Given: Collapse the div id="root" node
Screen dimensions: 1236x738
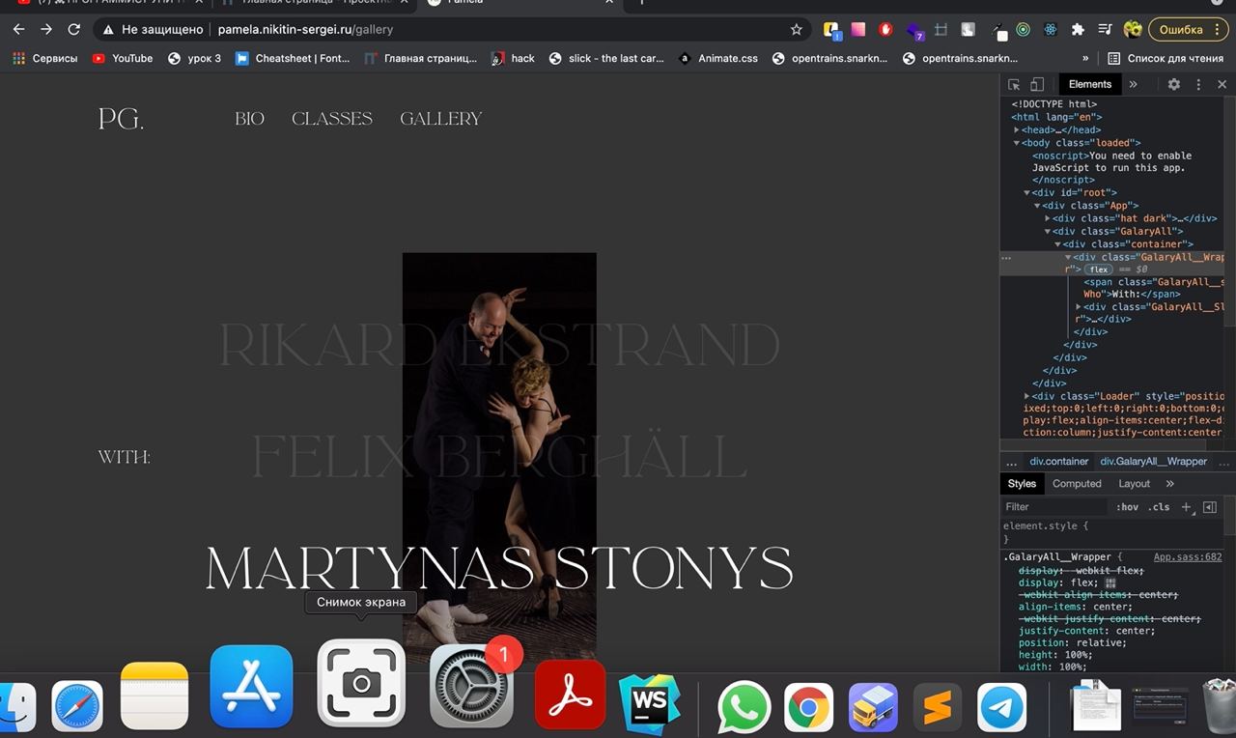Looking at the screenshot, I should (1026, 193).
